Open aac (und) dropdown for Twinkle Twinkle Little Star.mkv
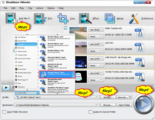 point(96,73)
